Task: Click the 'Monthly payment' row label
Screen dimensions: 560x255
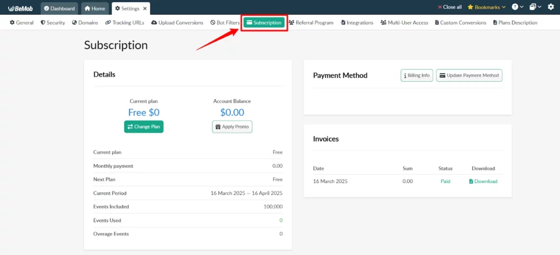Action: [x=113, y=166]
